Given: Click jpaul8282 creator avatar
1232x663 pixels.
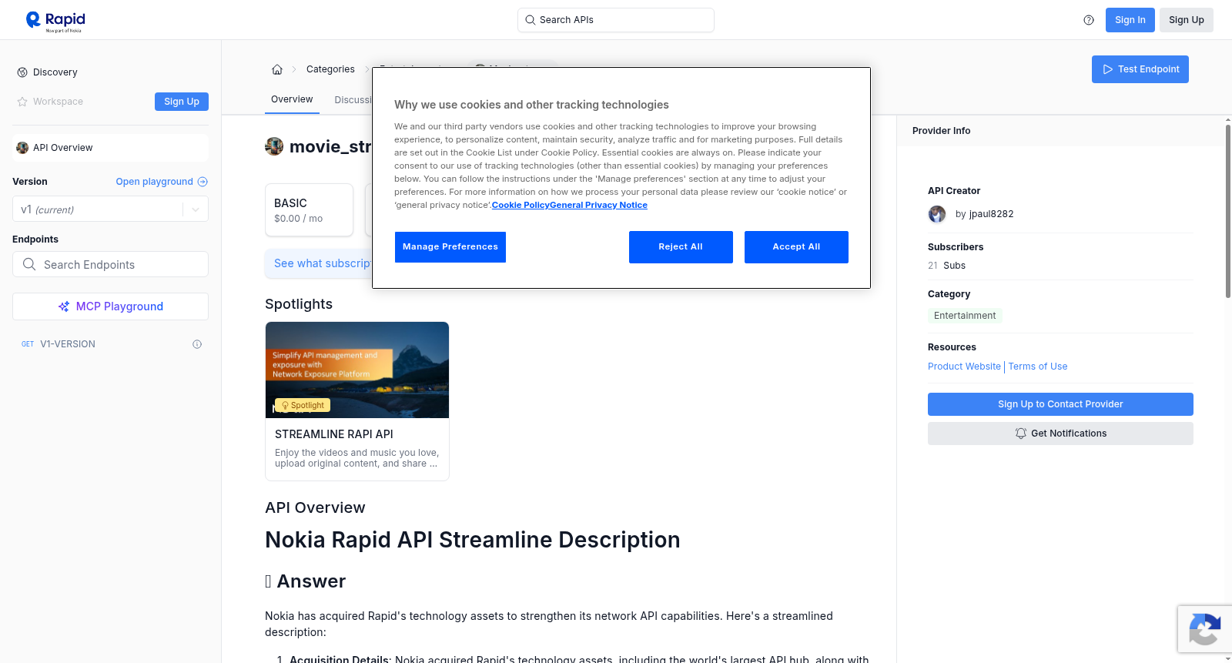Looking at the screenshot, I should (x=937, y=214).
